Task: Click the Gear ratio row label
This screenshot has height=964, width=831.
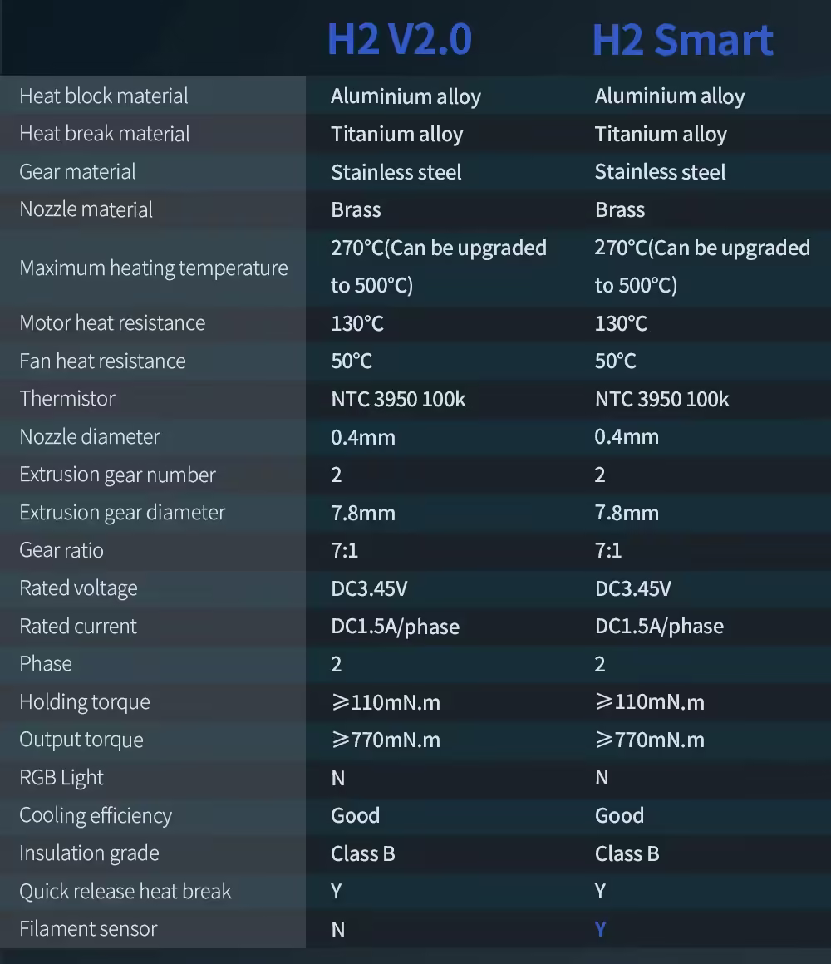Action: pos(61,550)
